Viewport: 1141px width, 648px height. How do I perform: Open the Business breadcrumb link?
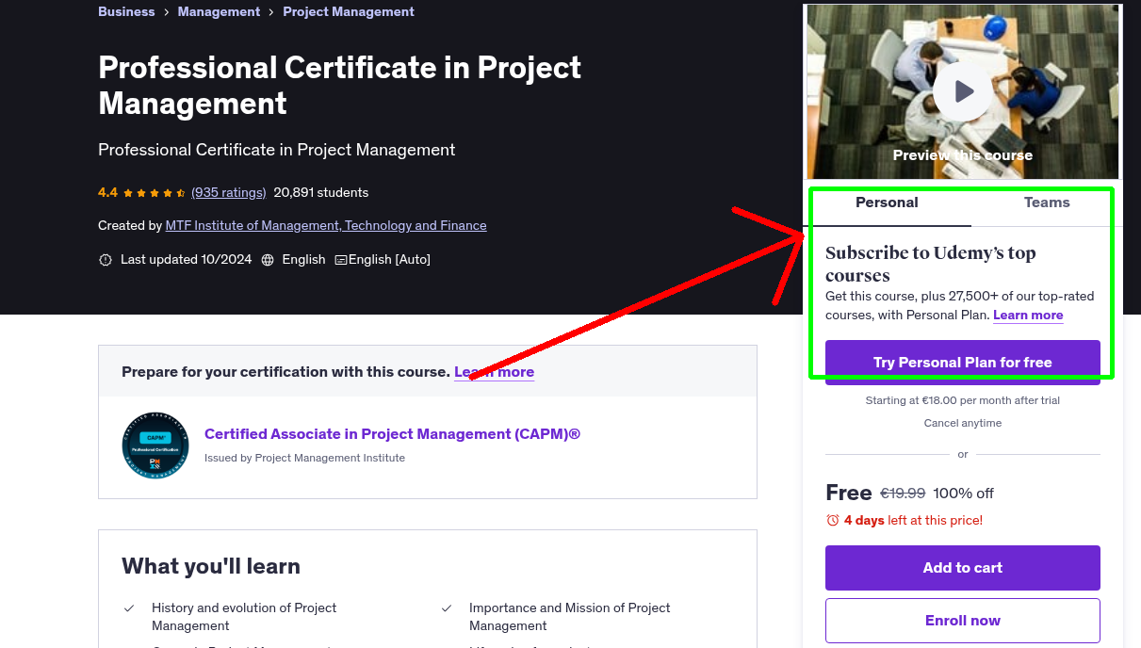[x=126, y=11]
